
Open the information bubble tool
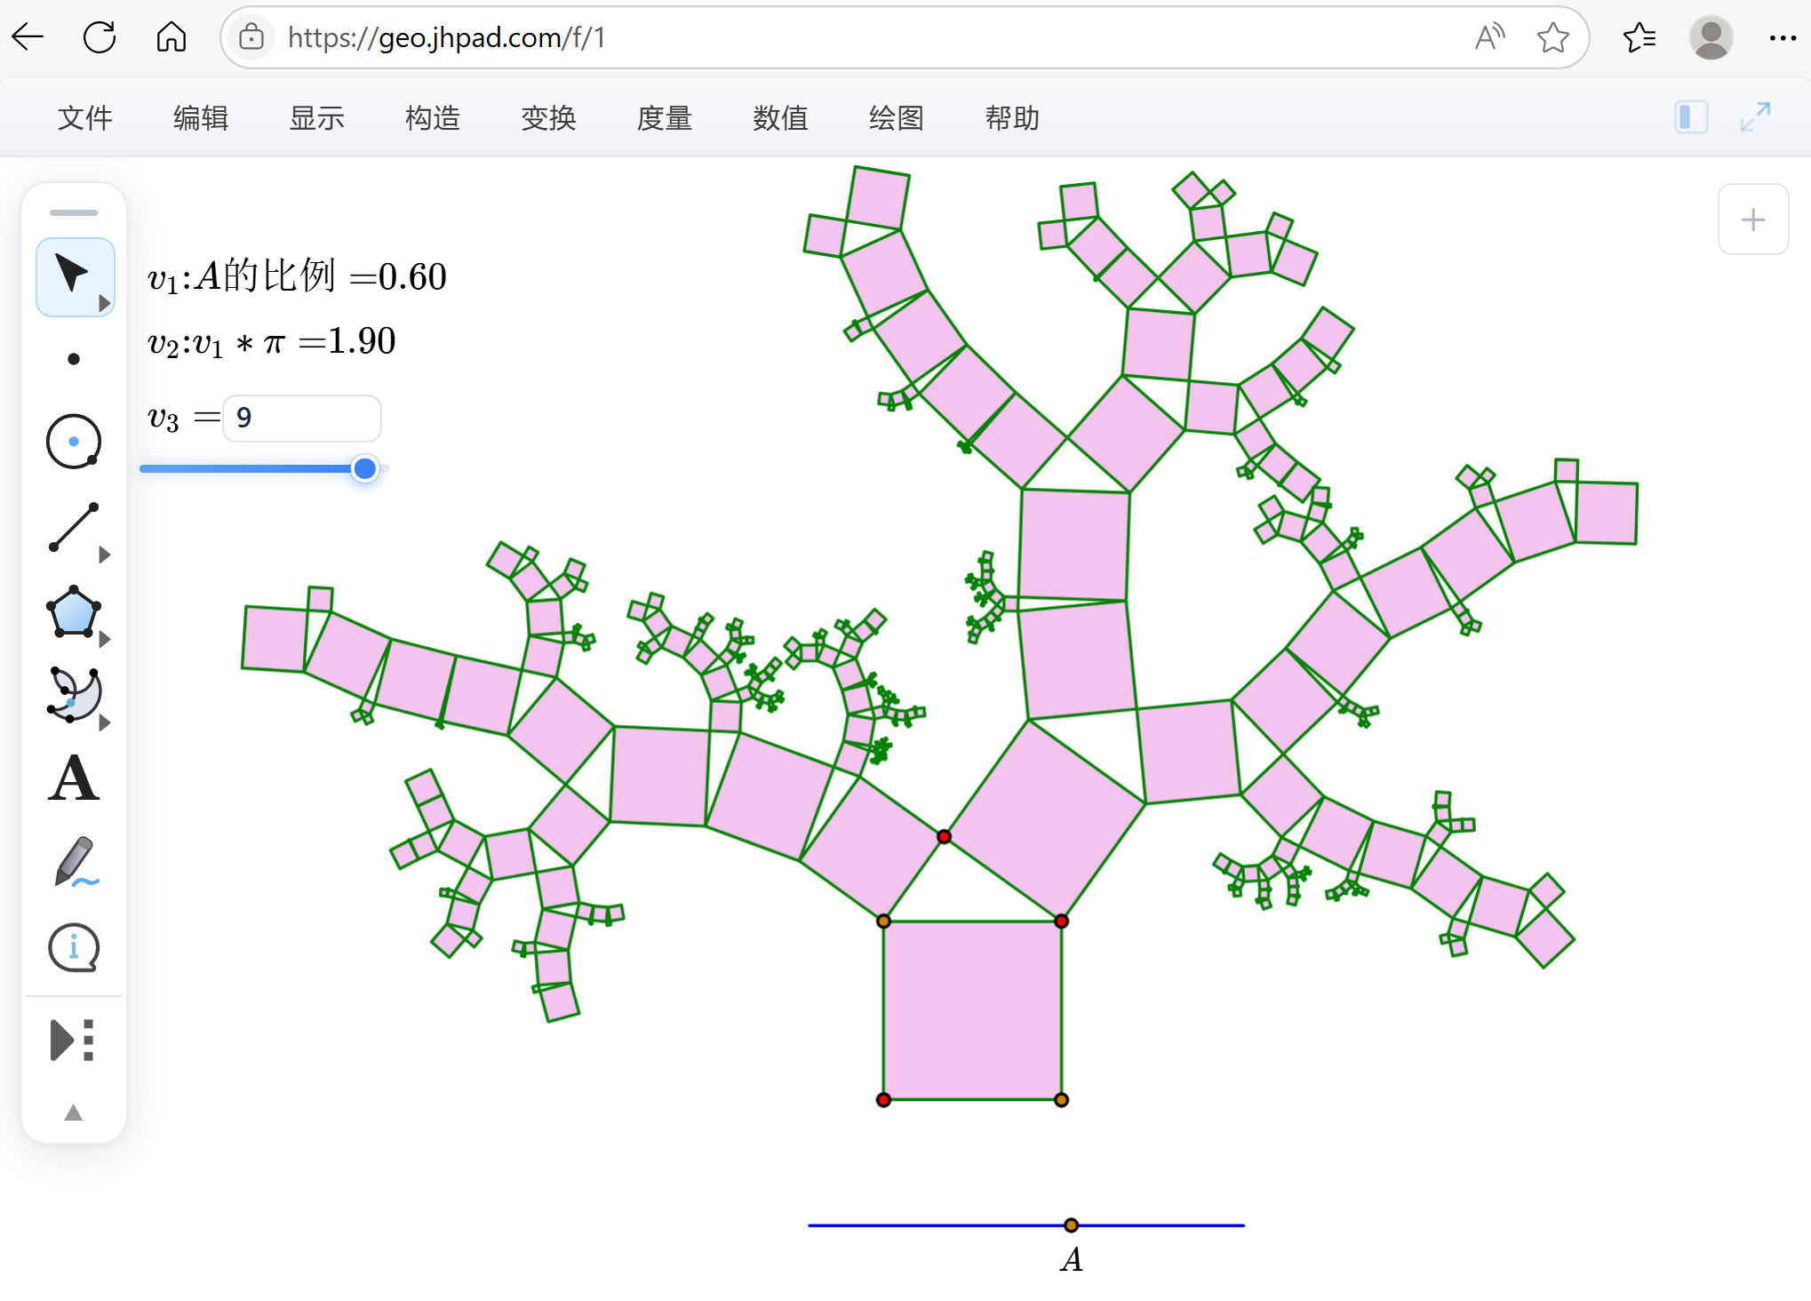tap(74, 947)
